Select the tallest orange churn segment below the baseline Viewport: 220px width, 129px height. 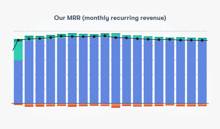[x=116, y=106]
